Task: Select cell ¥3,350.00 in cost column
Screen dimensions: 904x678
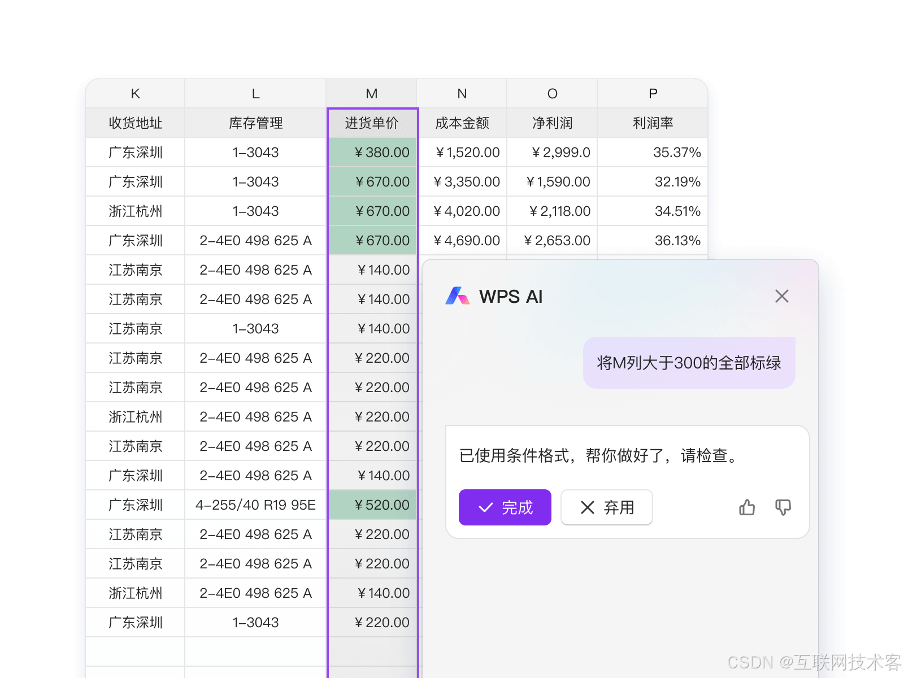Action: tap(463, 182)
